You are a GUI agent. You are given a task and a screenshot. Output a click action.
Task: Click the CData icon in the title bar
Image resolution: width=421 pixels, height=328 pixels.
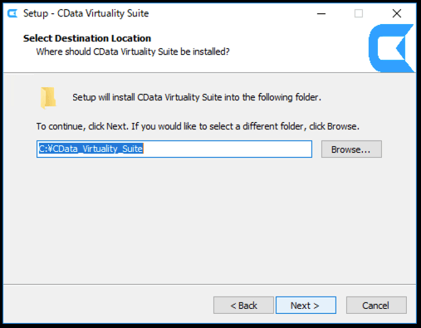tap(12, 13)
